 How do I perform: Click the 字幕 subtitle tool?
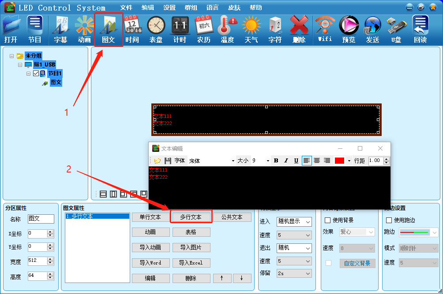(x=60, y=29)
